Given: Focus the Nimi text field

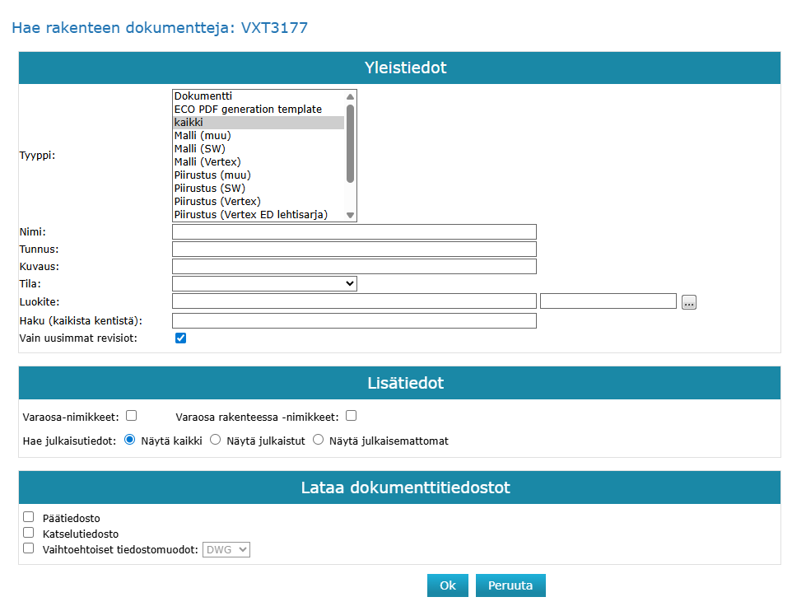Looking at the screenshot, I should coord(354,232).
